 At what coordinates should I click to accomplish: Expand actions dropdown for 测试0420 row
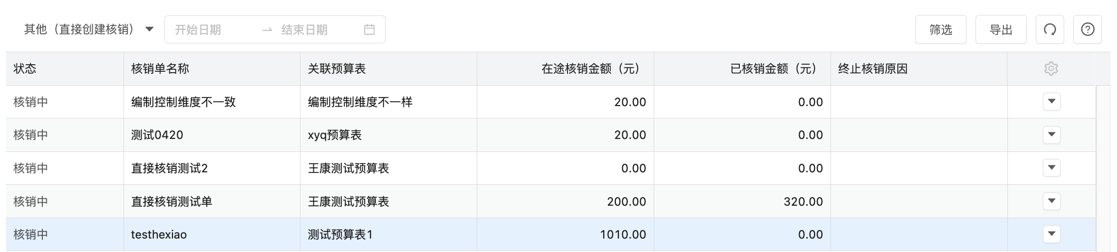coord(1052,135)
